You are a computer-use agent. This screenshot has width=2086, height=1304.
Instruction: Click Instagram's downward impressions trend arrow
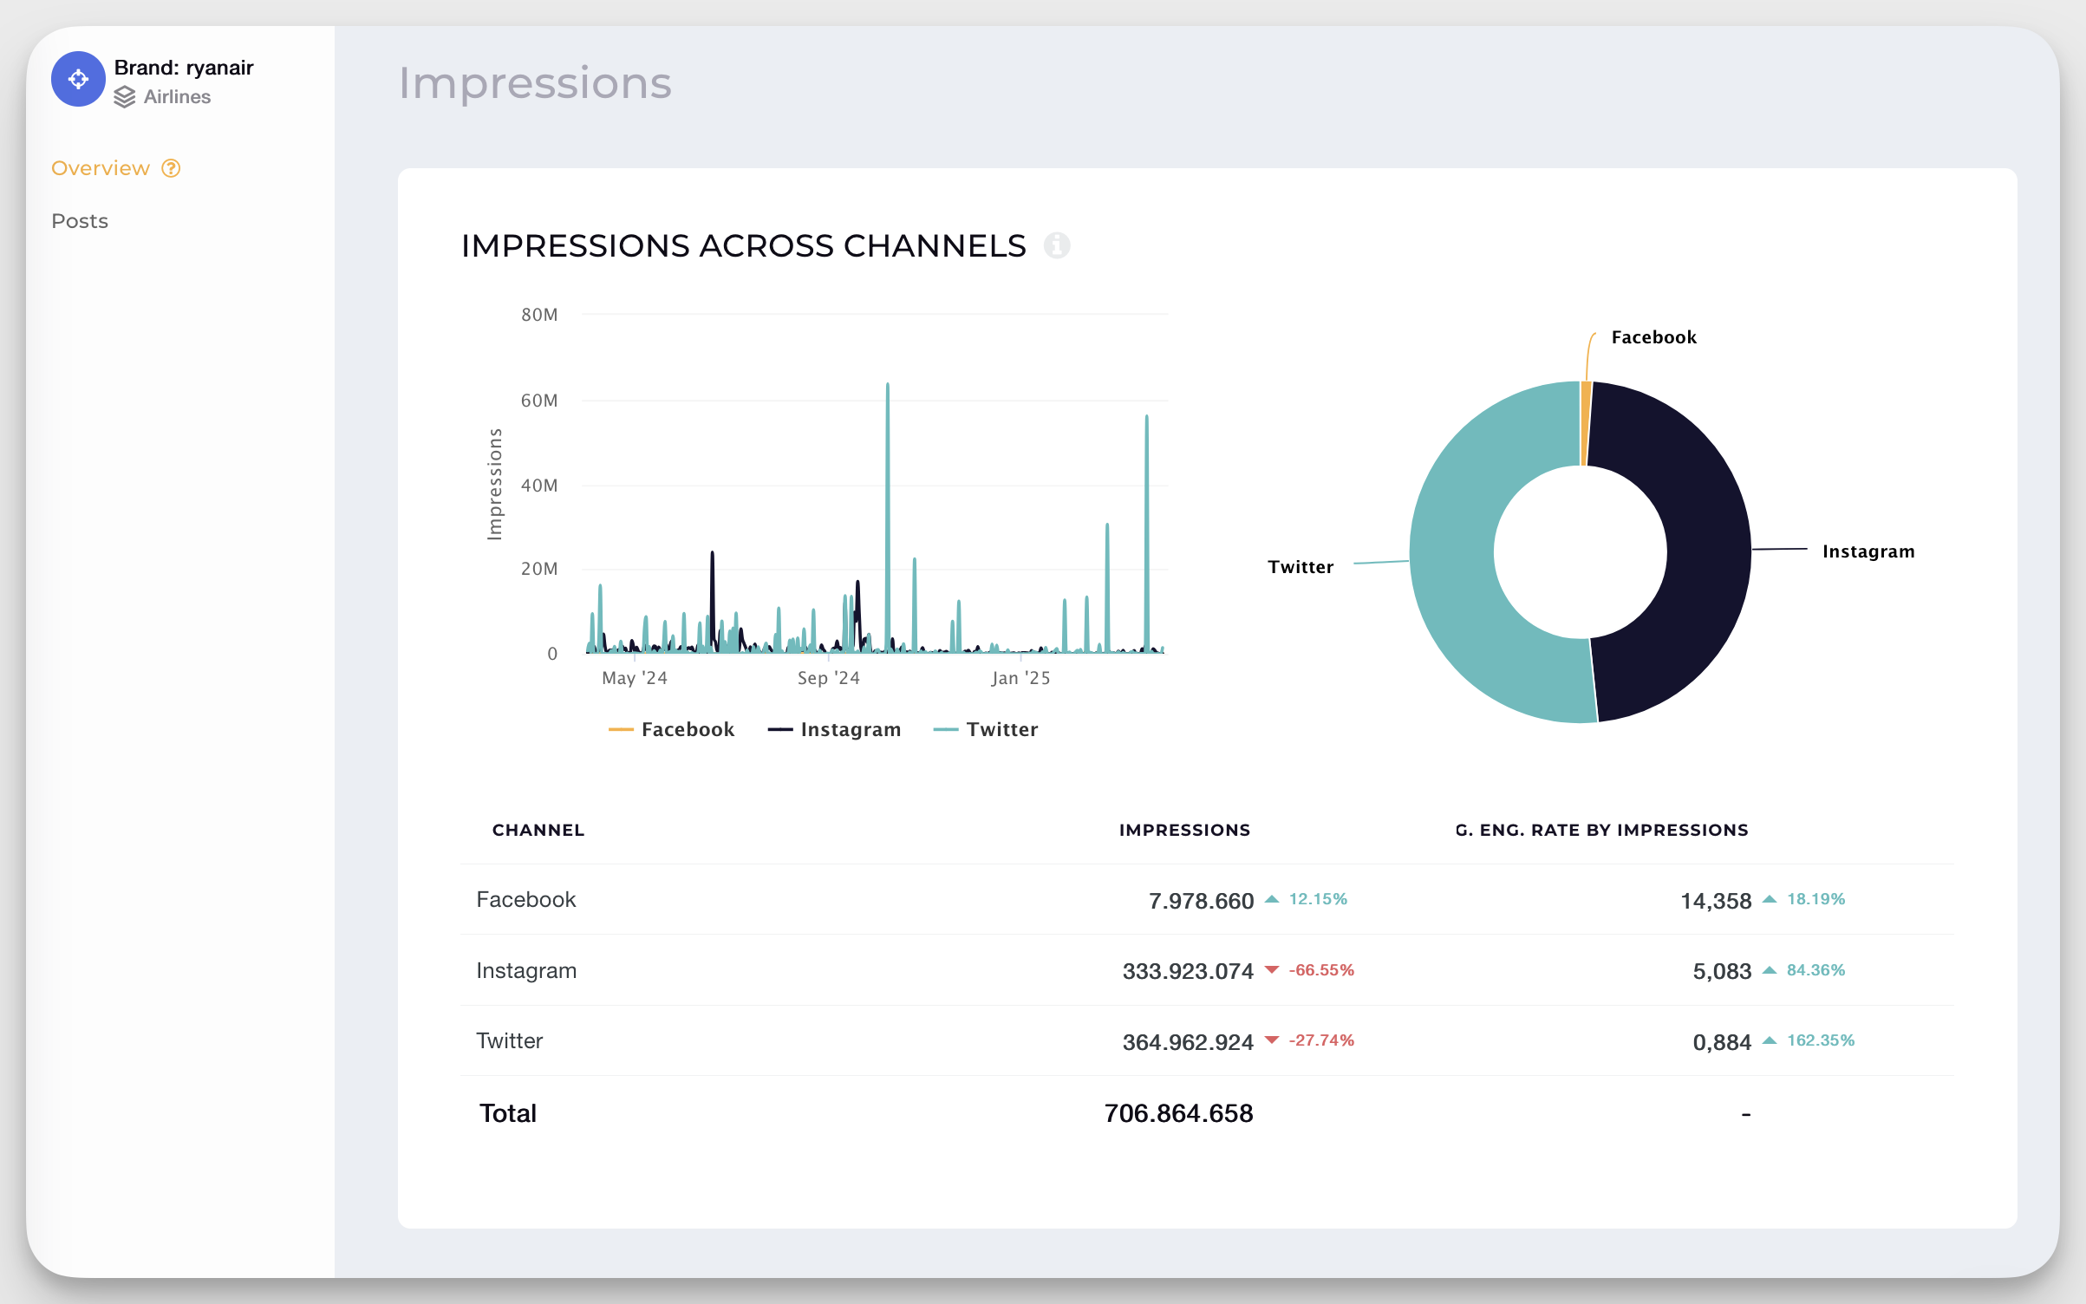pyautogui.click(x=1271, y=970)
